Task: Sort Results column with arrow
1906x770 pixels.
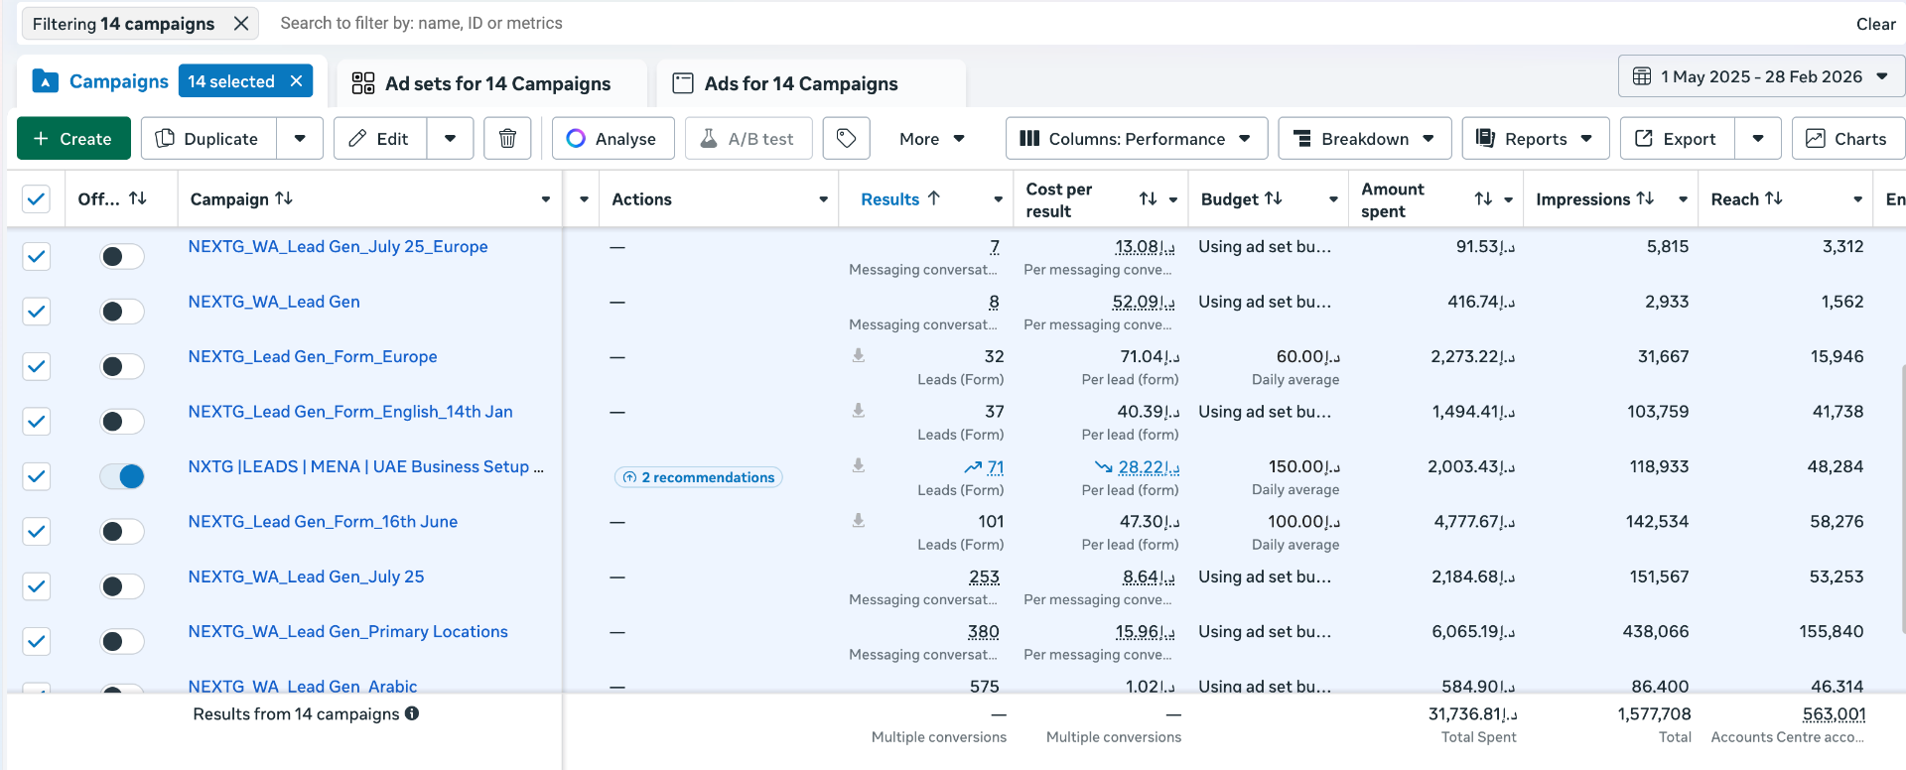Action: (933, 198)
